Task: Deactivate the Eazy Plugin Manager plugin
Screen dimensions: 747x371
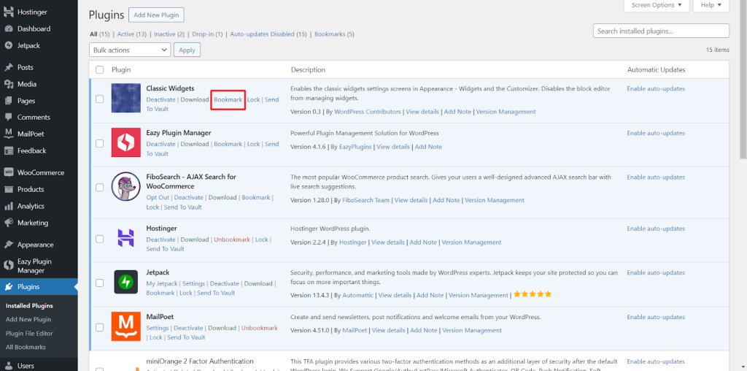Action: pyautogui.click(x=161, y=144)
